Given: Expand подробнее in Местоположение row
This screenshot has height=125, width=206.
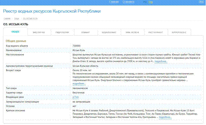Looking at the screenshot, I should (161, 61).
